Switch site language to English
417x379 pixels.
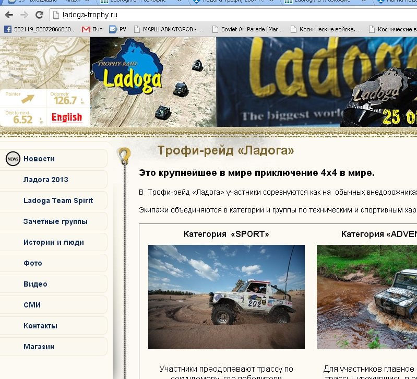pyautogui.click(x=67, y=117)
